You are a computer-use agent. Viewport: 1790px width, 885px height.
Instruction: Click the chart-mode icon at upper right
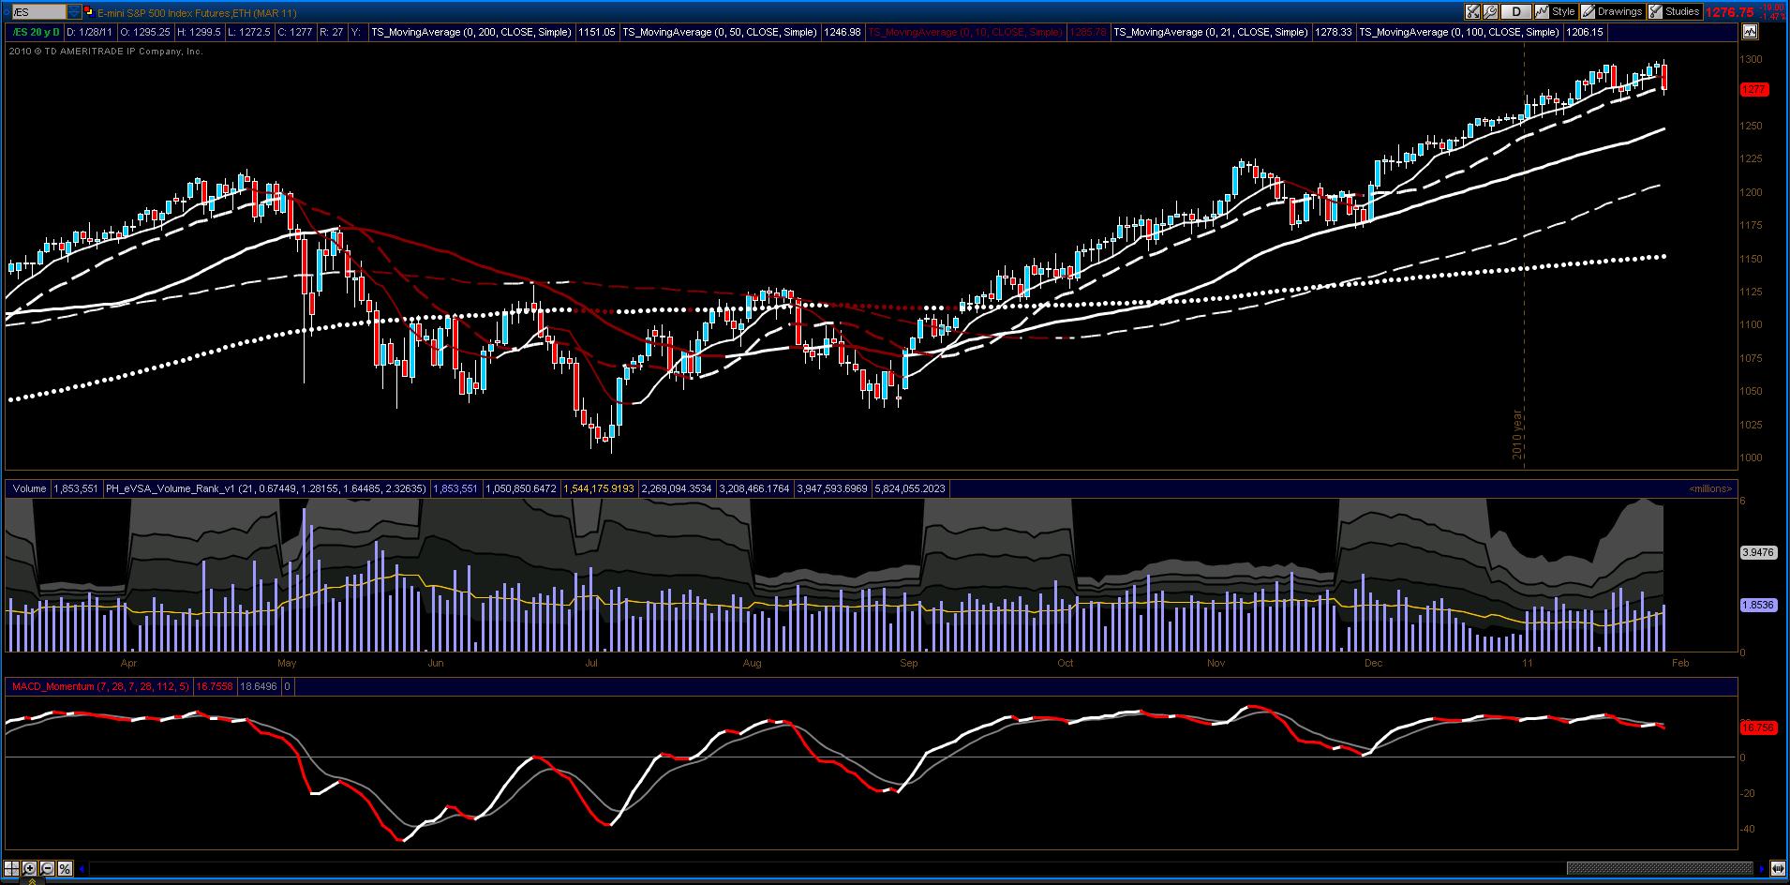pyautogui.click(x=1750, y=32)
